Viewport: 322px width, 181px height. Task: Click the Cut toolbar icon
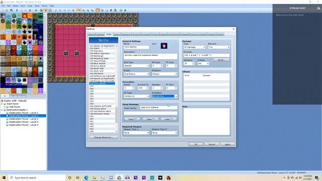click(17, 10)
